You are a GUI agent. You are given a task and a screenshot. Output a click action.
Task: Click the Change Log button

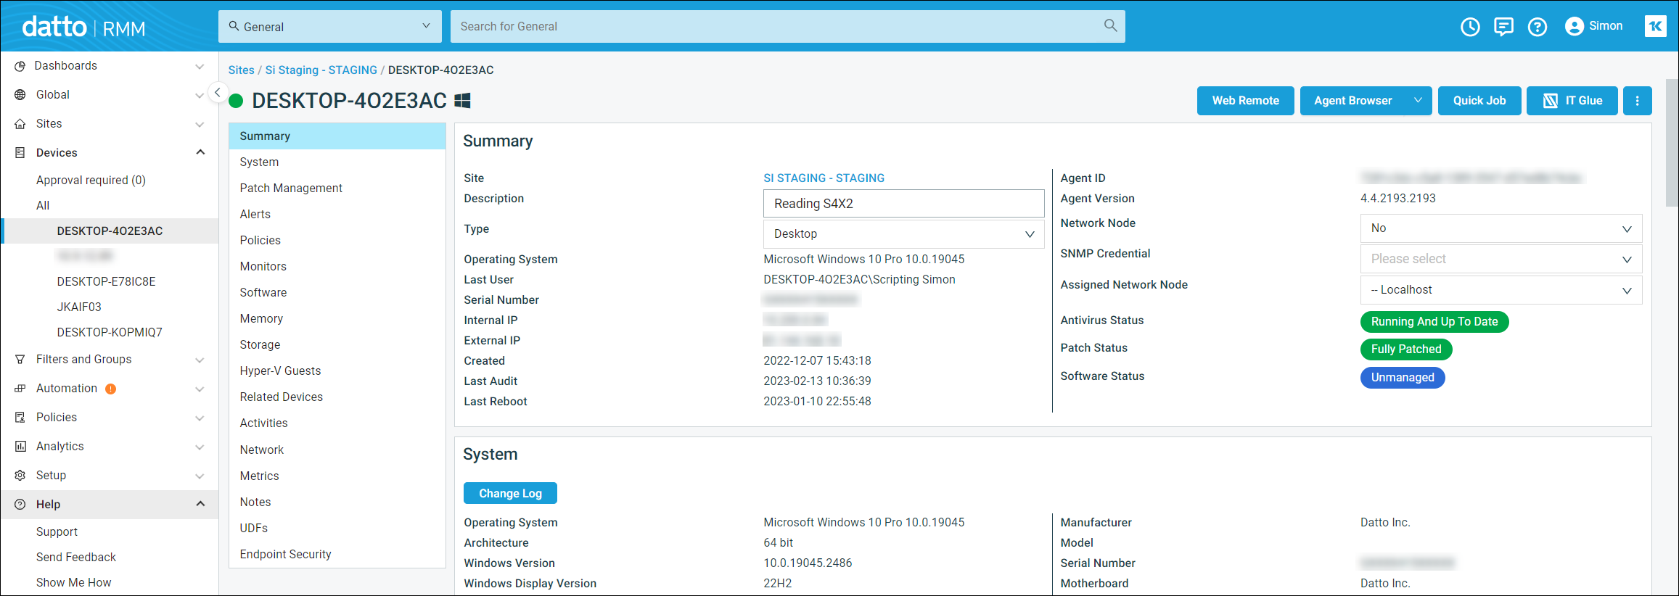click(x=510, y=493)
